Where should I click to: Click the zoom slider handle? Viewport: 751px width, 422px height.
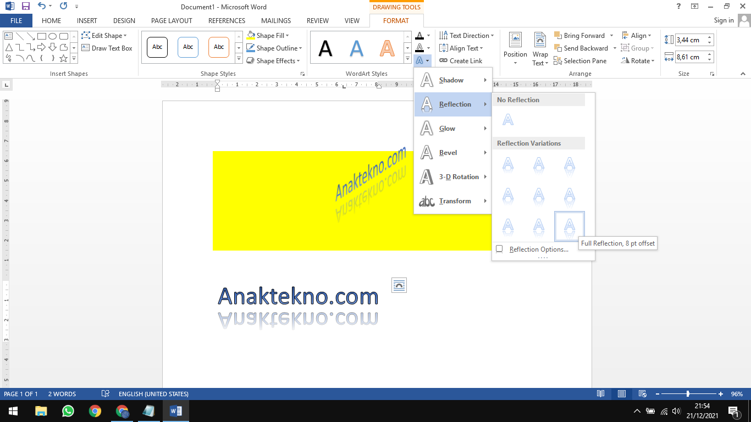688,394
